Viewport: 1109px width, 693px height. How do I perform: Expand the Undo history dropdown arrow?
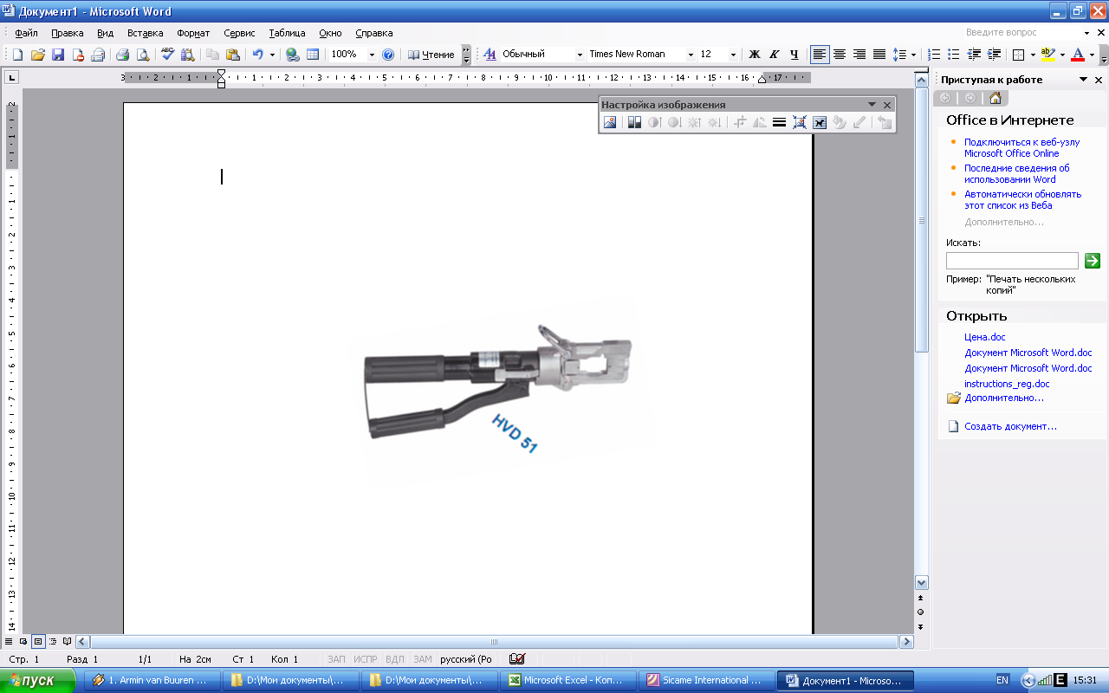pyautogui.click(x=272, y=55)
